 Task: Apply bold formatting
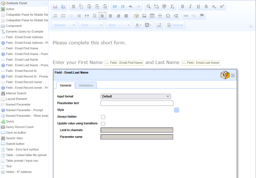(x=182, y=6)
